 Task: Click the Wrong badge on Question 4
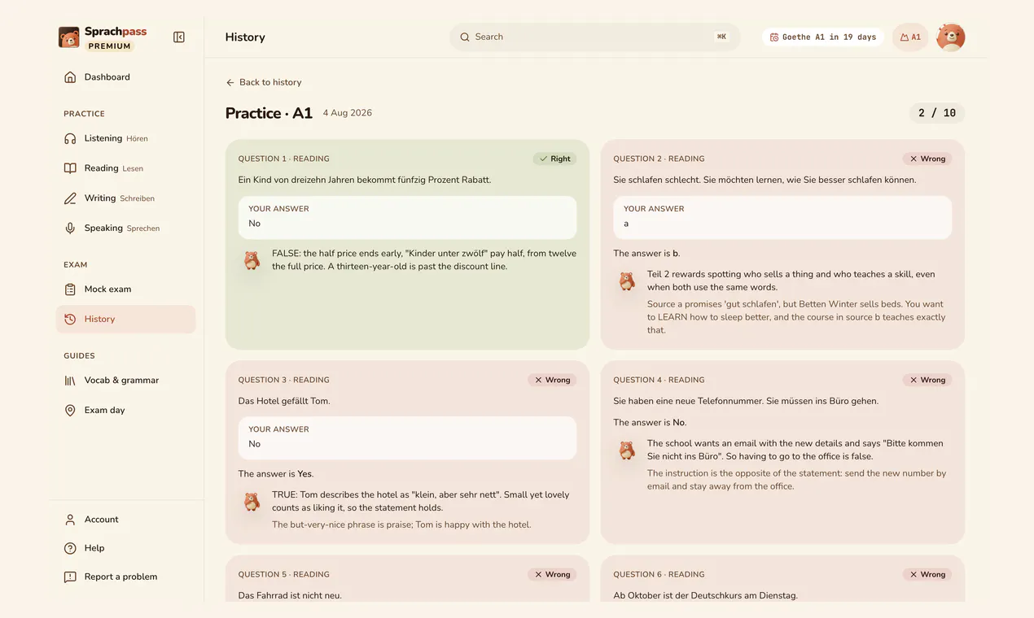pyautogui.click(x=927, y=381)
